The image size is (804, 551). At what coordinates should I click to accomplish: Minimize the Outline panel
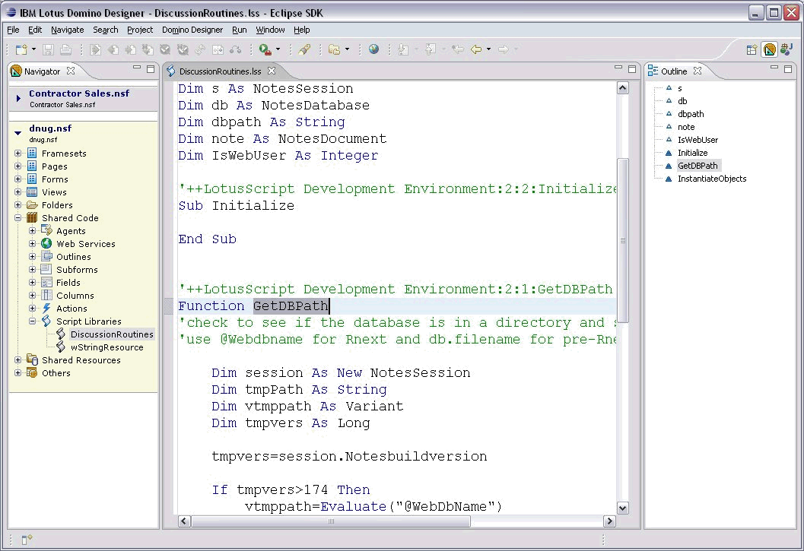[x=774, y=67]
